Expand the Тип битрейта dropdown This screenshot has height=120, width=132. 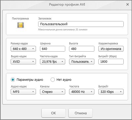(82, 61)
